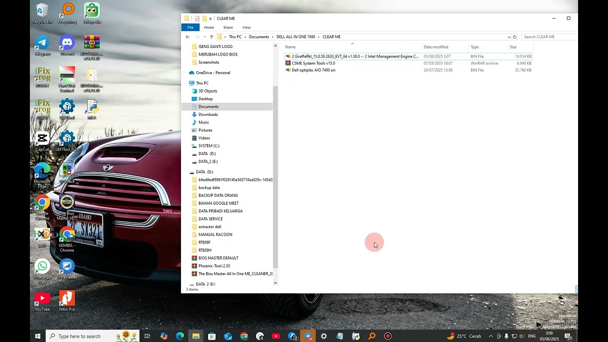
Task: Select the MEA Python script shortcut
Action: pos(92,109)
